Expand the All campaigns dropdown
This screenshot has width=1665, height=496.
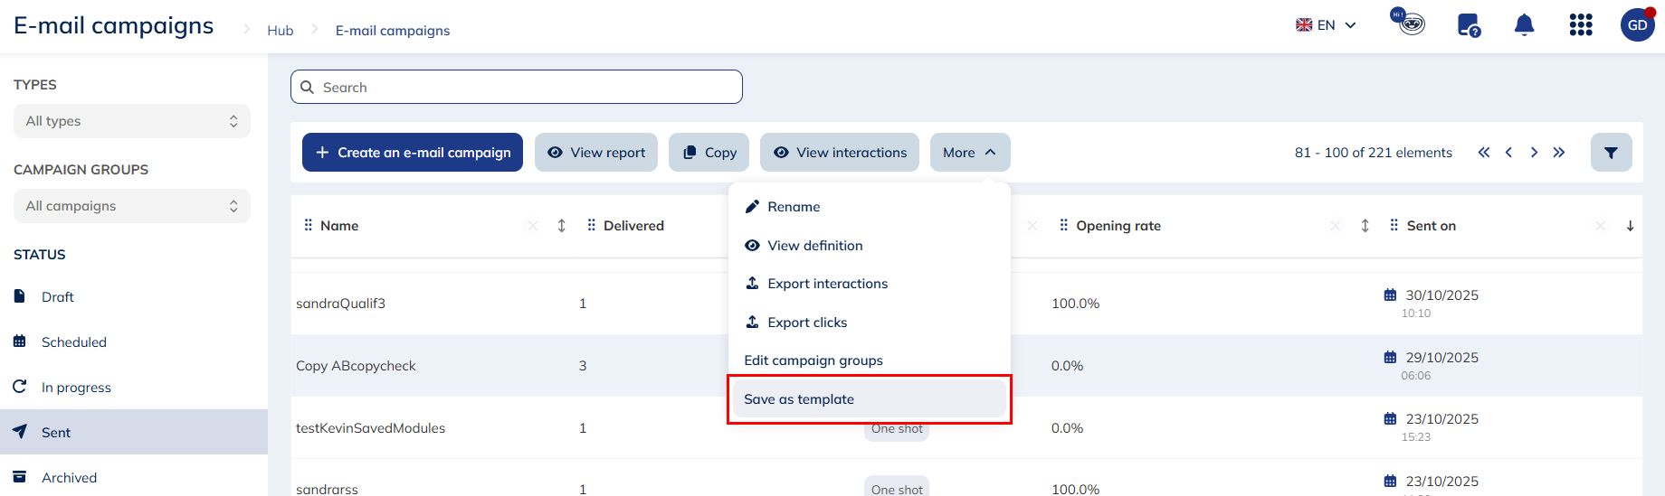[132, 206]
